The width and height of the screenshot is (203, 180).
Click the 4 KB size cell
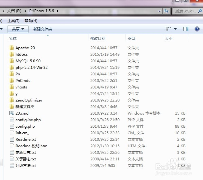coord(181,146)
